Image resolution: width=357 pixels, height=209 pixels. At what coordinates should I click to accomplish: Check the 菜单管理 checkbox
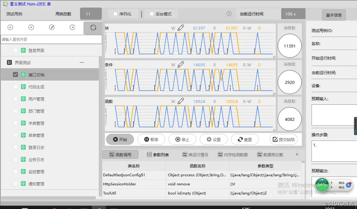[x=15, y=135]
